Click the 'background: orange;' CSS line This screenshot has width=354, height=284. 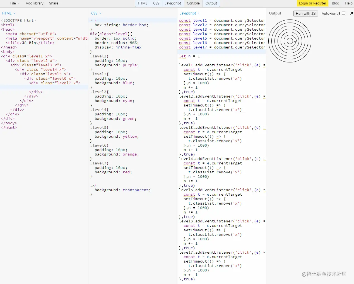117,154
